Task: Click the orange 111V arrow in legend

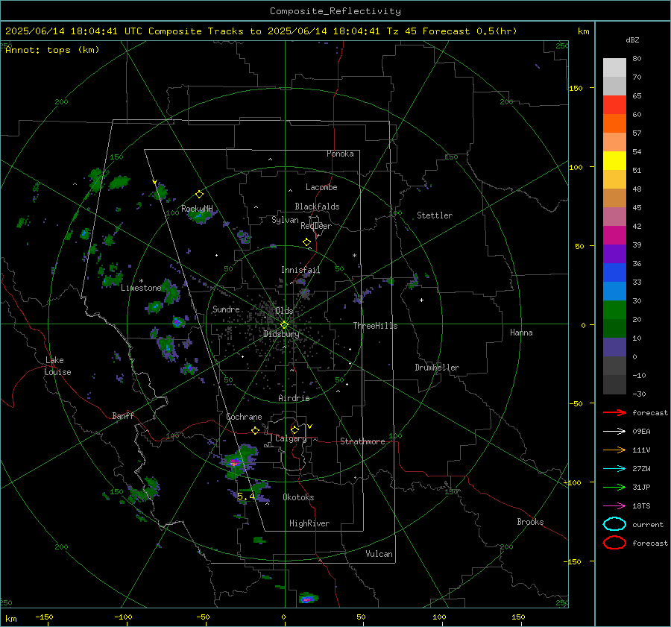Action: [x=614, y=450]
